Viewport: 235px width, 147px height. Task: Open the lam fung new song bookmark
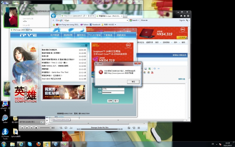pos(68,25)
